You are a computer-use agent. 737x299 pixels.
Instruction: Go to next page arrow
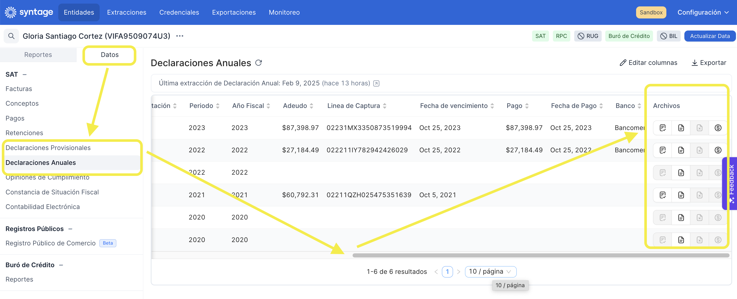click(x=458, y=272)
